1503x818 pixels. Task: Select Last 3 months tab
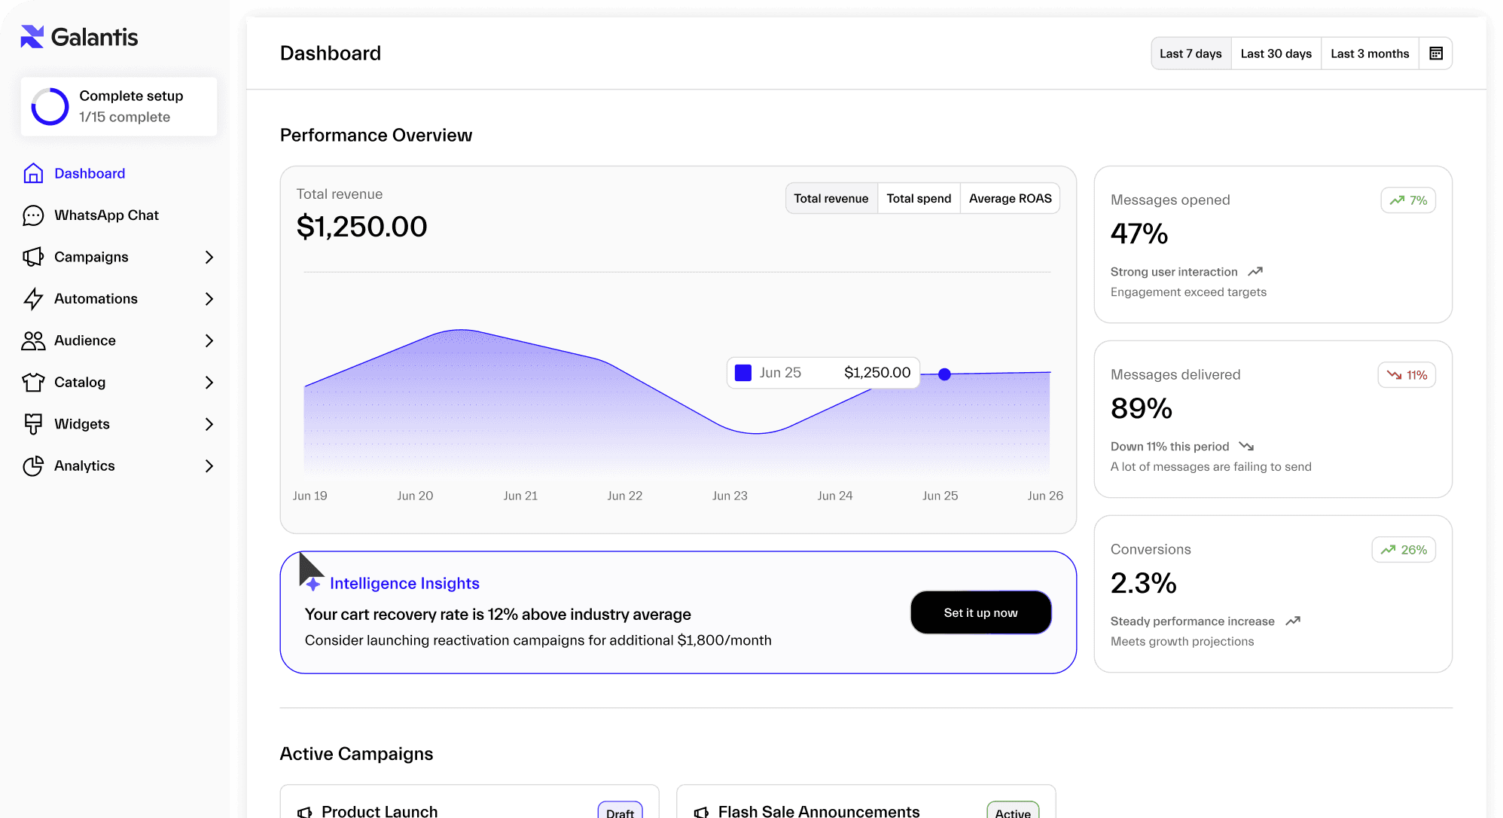click(x=1369, y=53)
